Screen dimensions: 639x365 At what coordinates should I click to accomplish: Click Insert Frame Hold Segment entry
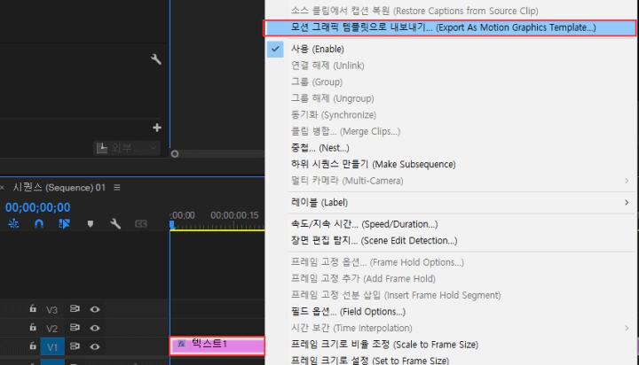pos(396,295)
